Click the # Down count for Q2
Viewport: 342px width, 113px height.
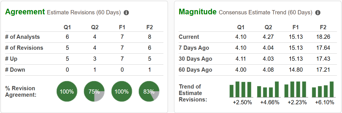point(94,70)
